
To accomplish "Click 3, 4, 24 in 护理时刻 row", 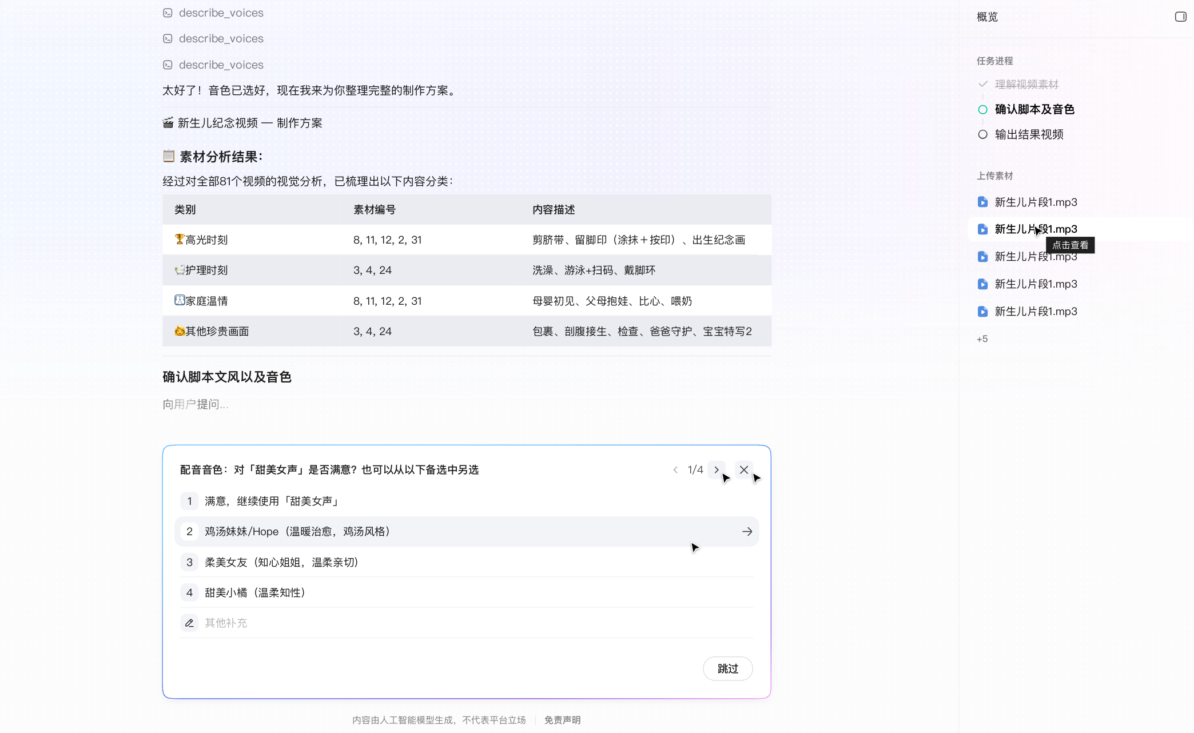I will (x=372, y=270).
